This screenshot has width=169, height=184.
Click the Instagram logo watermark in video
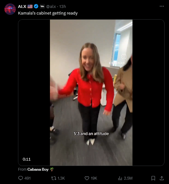[124, 57]
